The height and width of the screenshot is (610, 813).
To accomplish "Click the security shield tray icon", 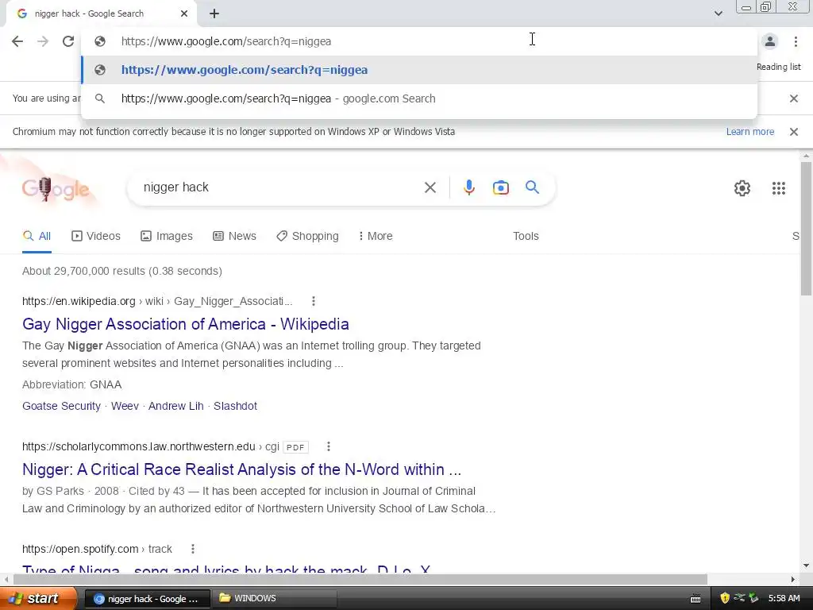I will pyautogui.click(x=725, y=599).
